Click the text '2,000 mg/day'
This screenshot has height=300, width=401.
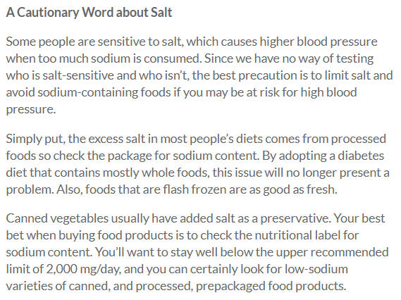pos(84,269)
